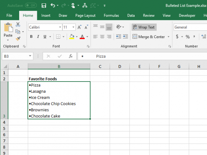The height and width of the screenshot is (155, 207).
Task: Toggle Bold formatting
Action: 31,36
